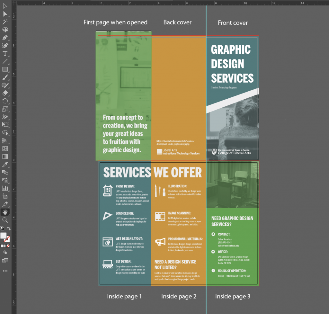Select the 'SERVICES WE OFFER' heading
This screenshot has width=329, height=314.
(153, 172)
